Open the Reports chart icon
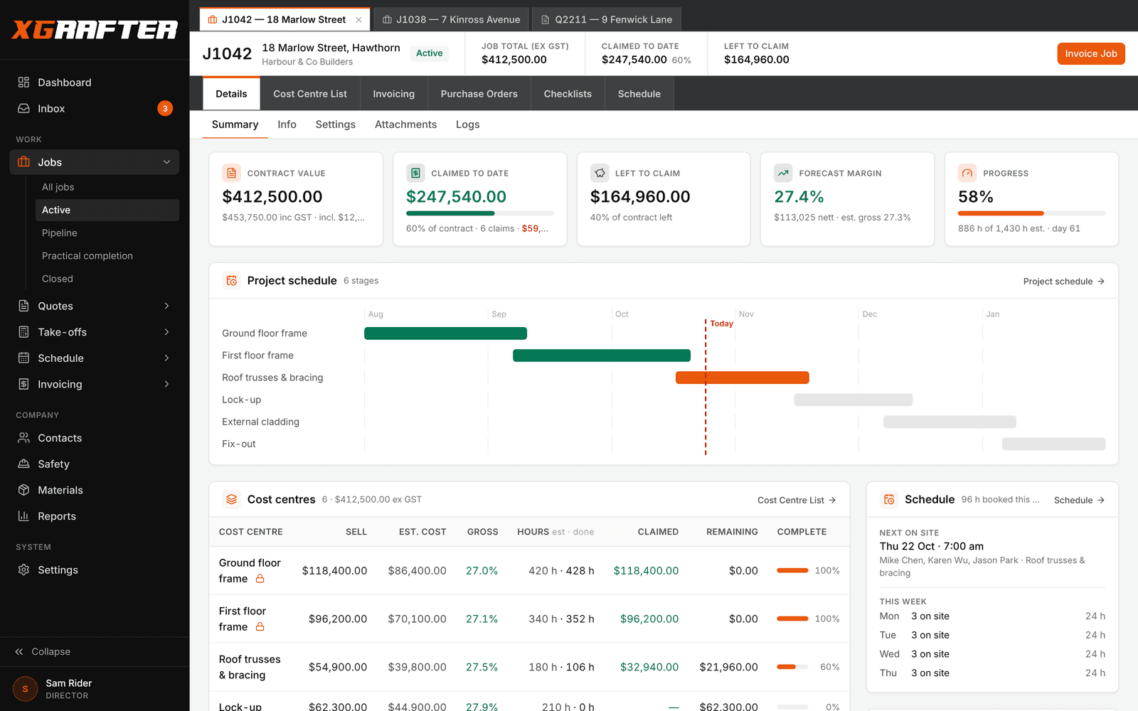 coord(23,516)
